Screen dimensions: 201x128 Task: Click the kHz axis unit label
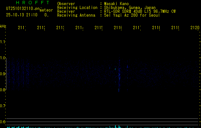pos(3,27)
